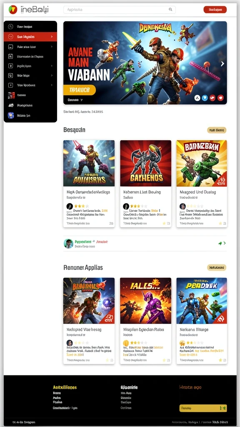Click the delivery truck icon in the sidebar
The width and height of the screenshot is (240, 427).
coord(11,105)
